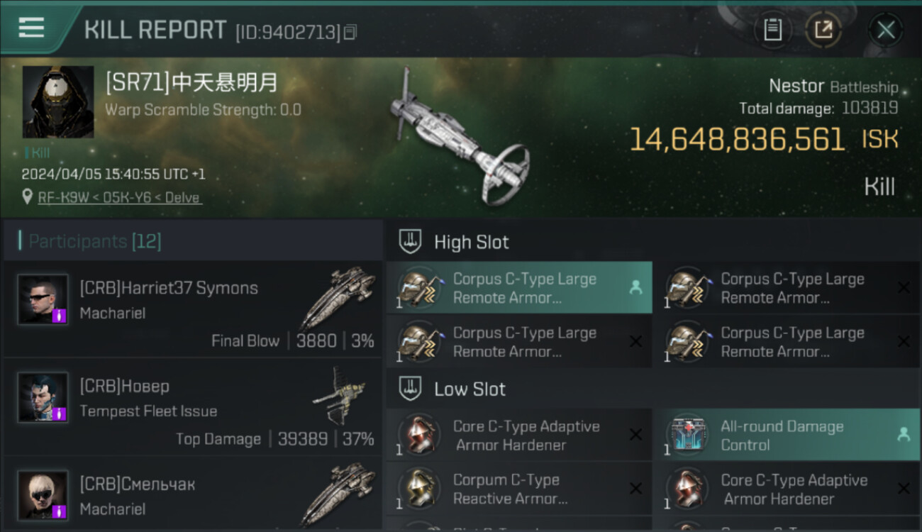Open the hamburger menu icon
Image resolution: width=922 pixels, height=532 pixels.
point(31,28)
